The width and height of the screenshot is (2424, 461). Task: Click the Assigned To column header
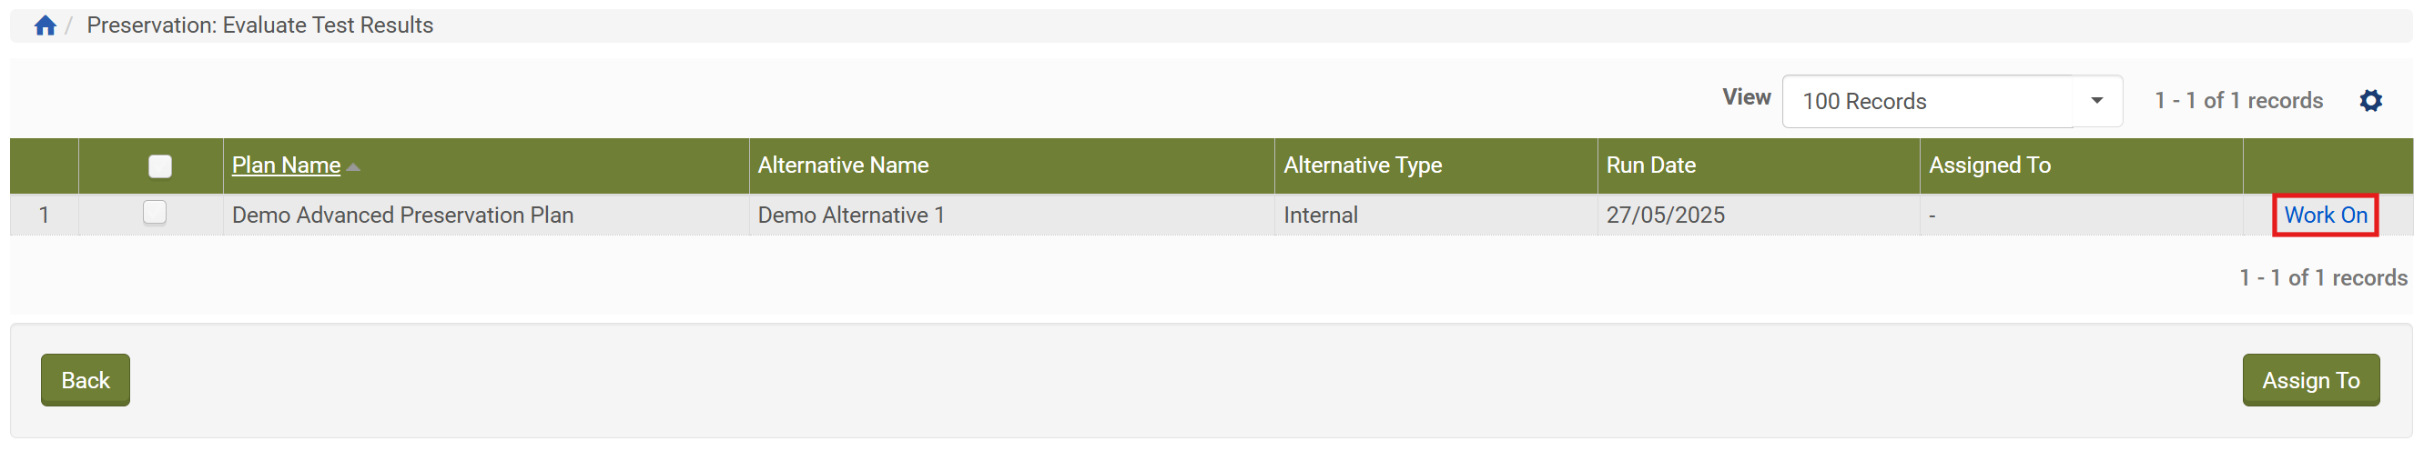coord(1988,165)
